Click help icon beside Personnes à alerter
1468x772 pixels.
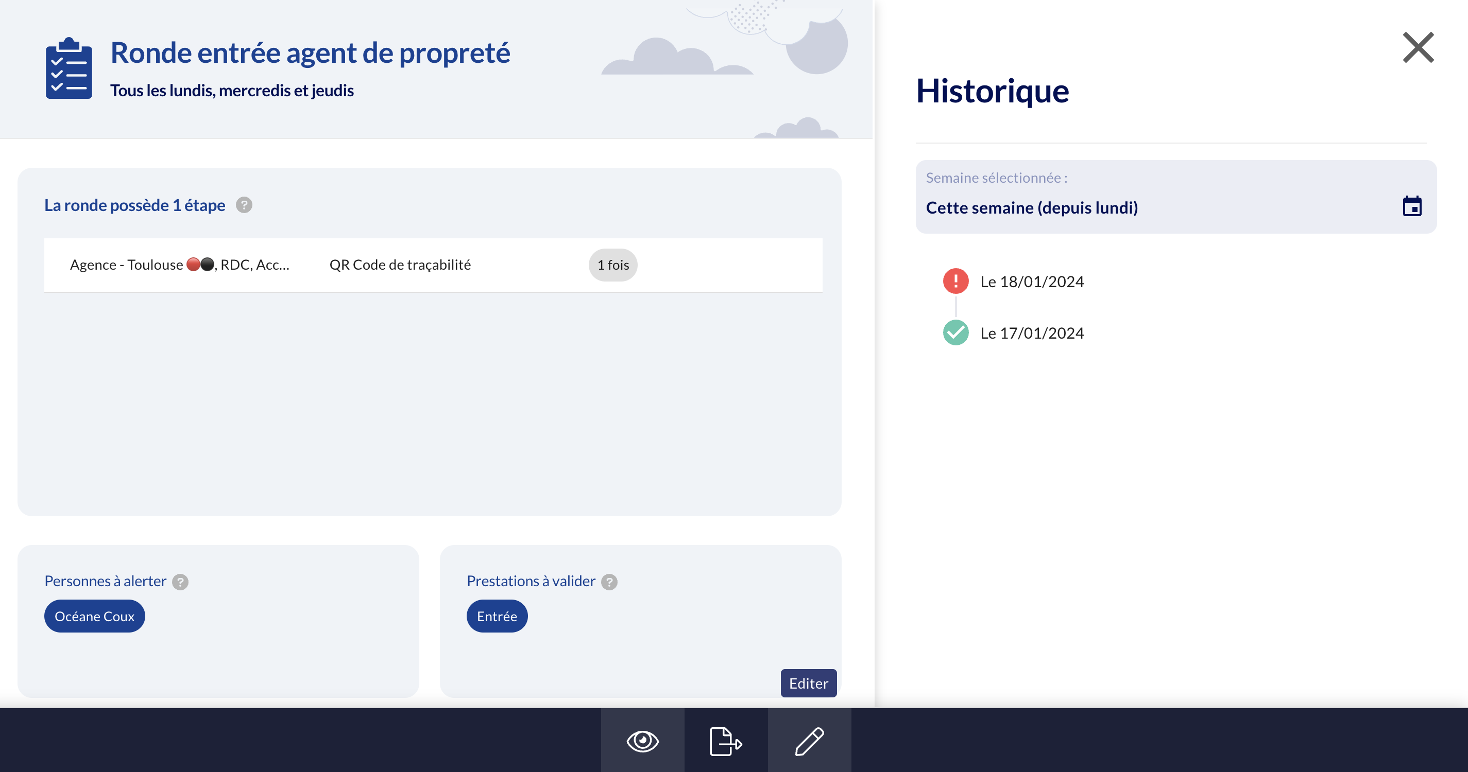[x=180, y=582]
